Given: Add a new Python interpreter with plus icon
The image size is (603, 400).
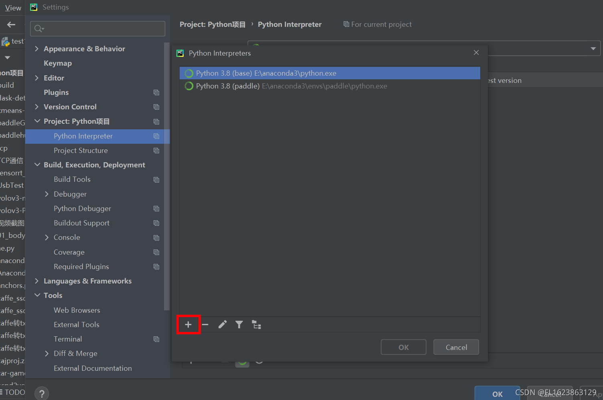Looking at the screenshot, I should [x=188, y=325].
